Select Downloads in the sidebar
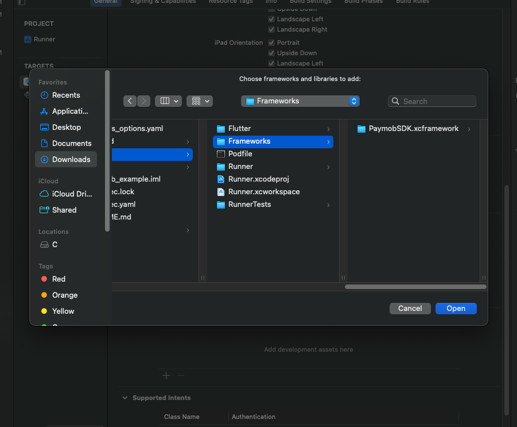Image resolution: width=517 pixels, height=427 pixels. pyautogui.click(x=66, y=160)
